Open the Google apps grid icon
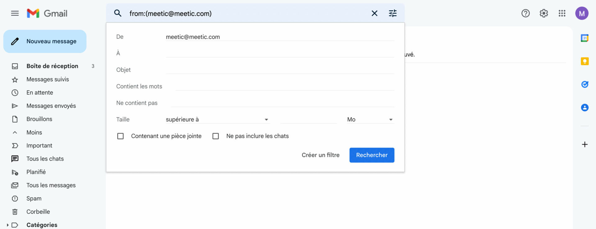Viewport: 596px width, 229px height. click(x=562, y=13)
